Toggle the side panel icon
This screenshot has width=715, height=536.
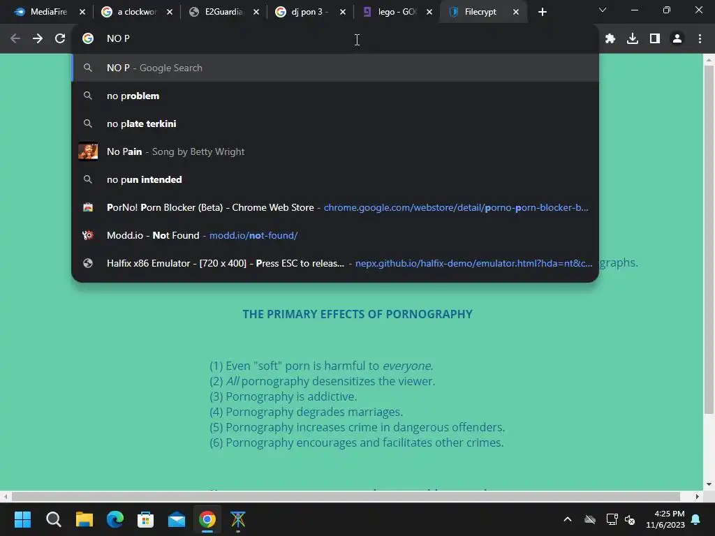tap(655, 39)
